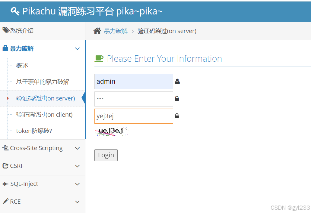
Task: Expand the Cross-Site Scripting chevron
Action: [77, 148]
